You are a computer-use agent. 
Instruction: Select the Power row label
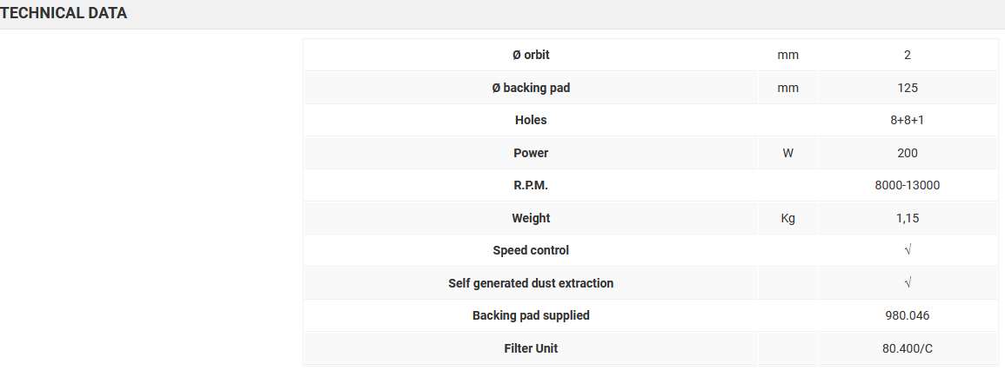coord(531,153)
